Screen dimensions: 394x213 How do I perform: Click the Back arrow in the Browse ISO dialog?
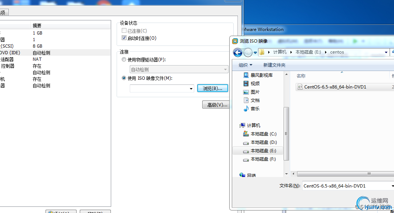[x=237, y=52]
